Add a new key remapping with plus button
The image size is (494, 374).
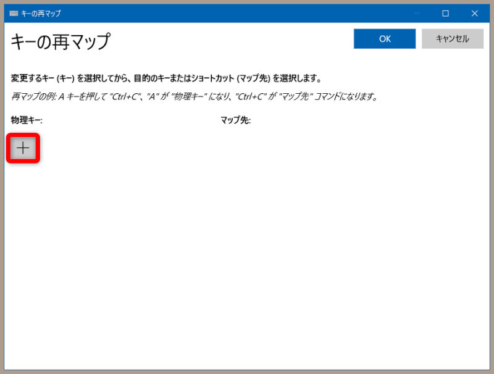point(23,148)
